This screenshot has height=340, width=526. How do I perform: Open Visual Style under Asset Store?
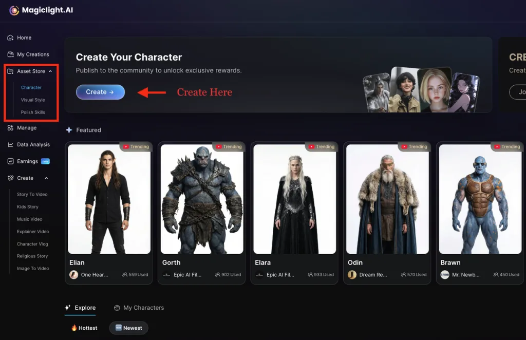pos(33,100)
